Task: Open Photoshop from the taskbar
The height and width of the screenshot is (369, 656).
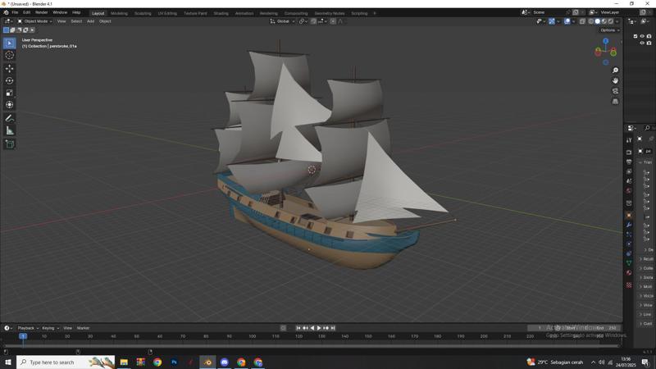Action: [x=174, y=362]
